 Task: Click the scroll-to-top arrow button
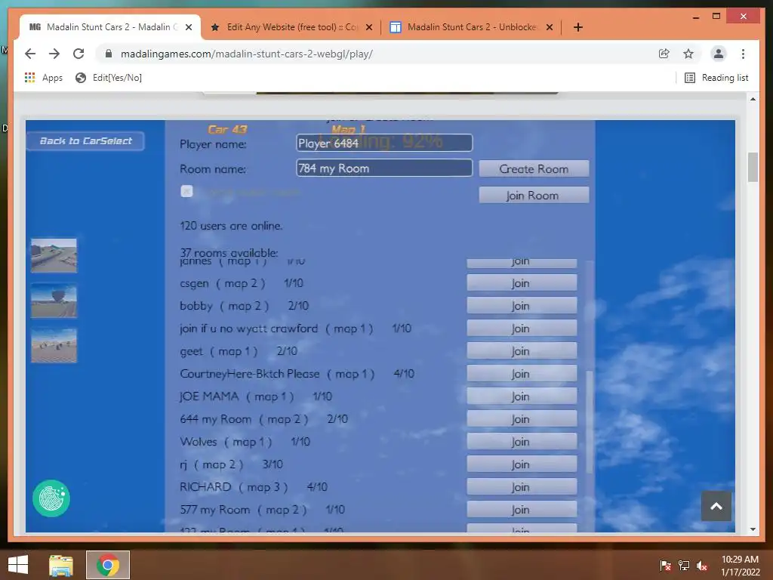716,506
